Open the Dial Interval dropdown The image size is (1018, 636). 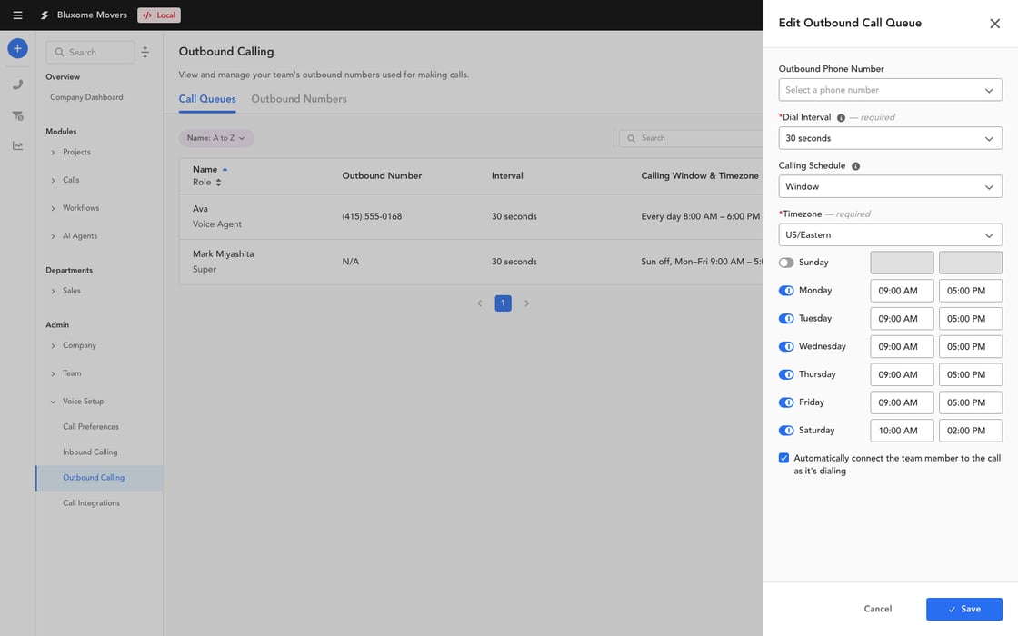(890, 138)
